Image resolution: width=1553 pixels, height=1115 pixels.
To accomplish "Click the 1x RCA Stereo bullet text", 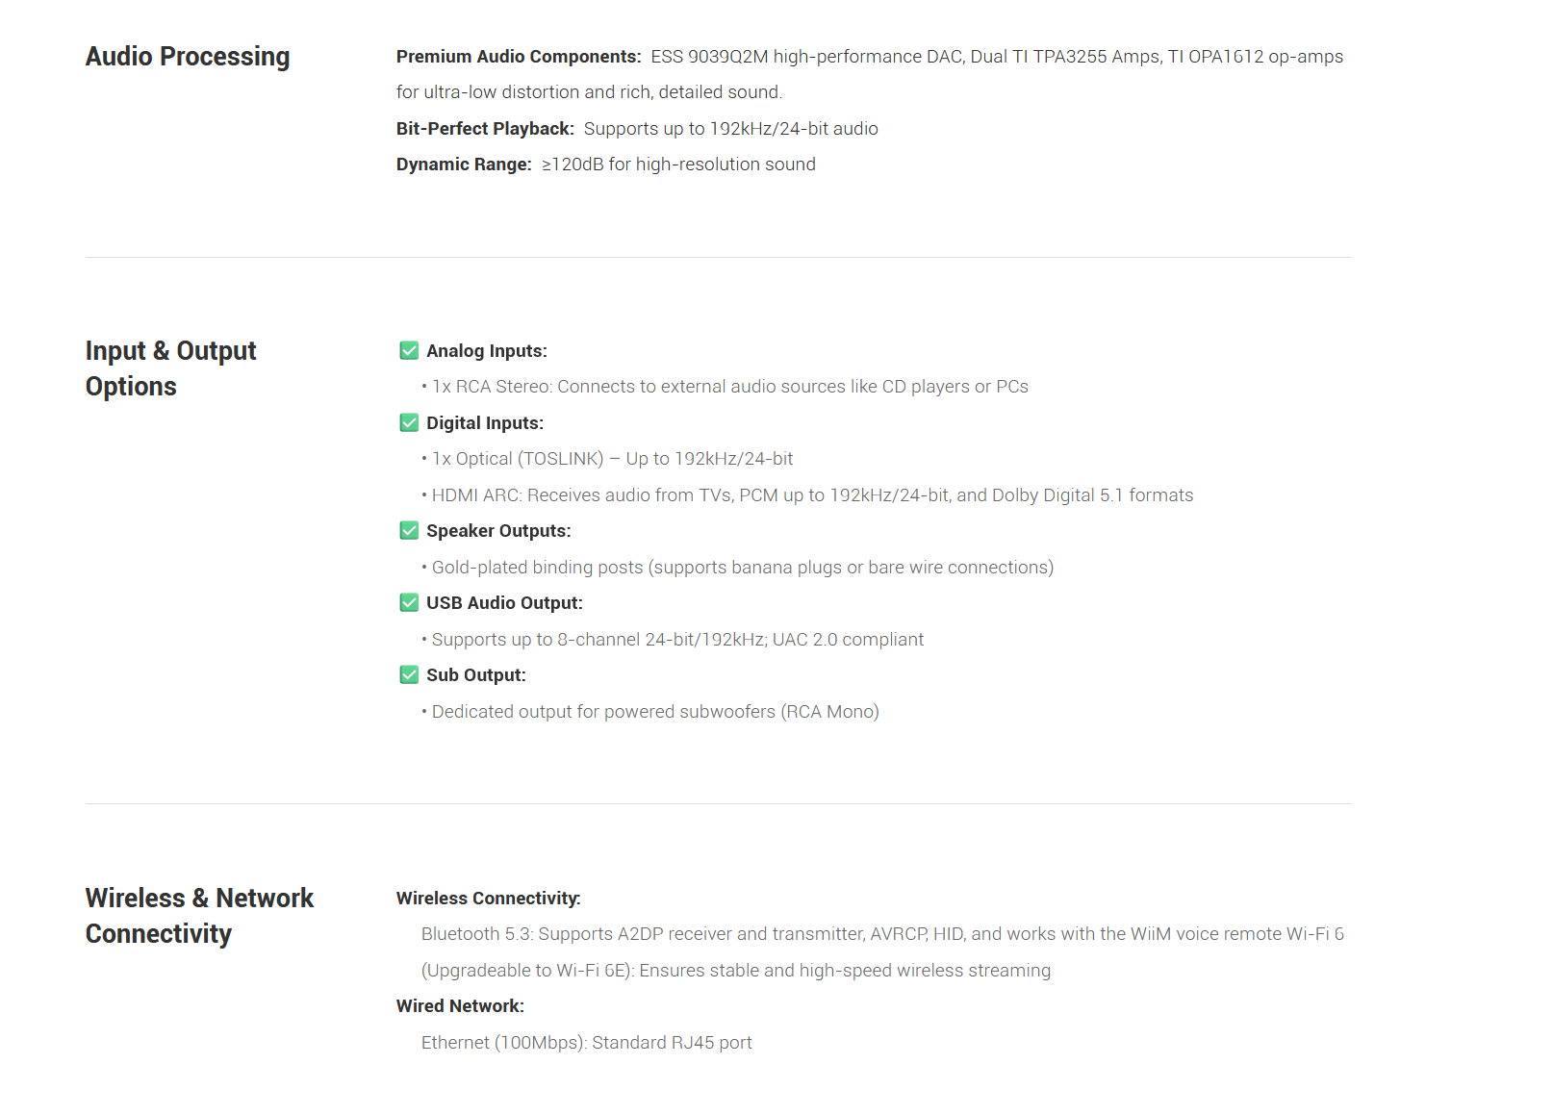I will (729, 387).
